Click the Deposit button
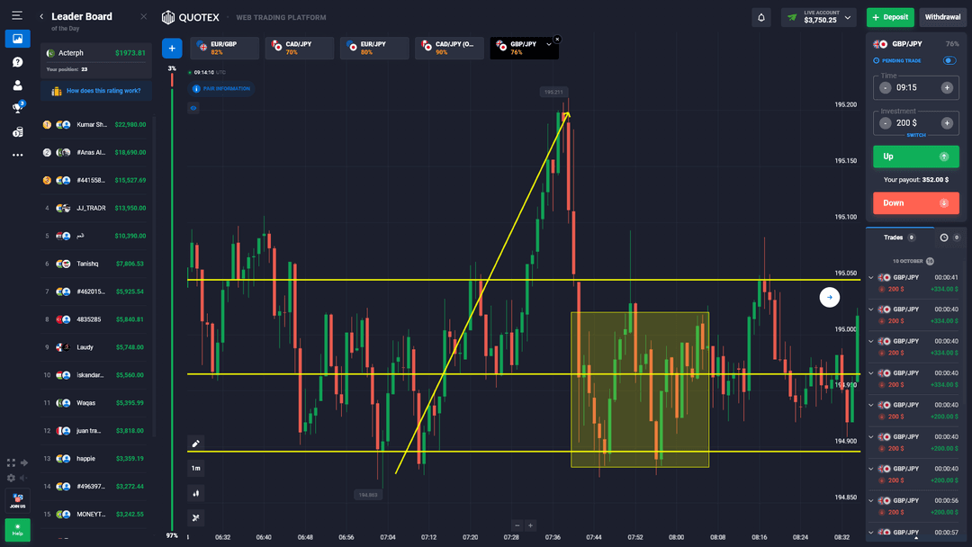The height and width of the screenshot is (547, 972). [890, 17]
